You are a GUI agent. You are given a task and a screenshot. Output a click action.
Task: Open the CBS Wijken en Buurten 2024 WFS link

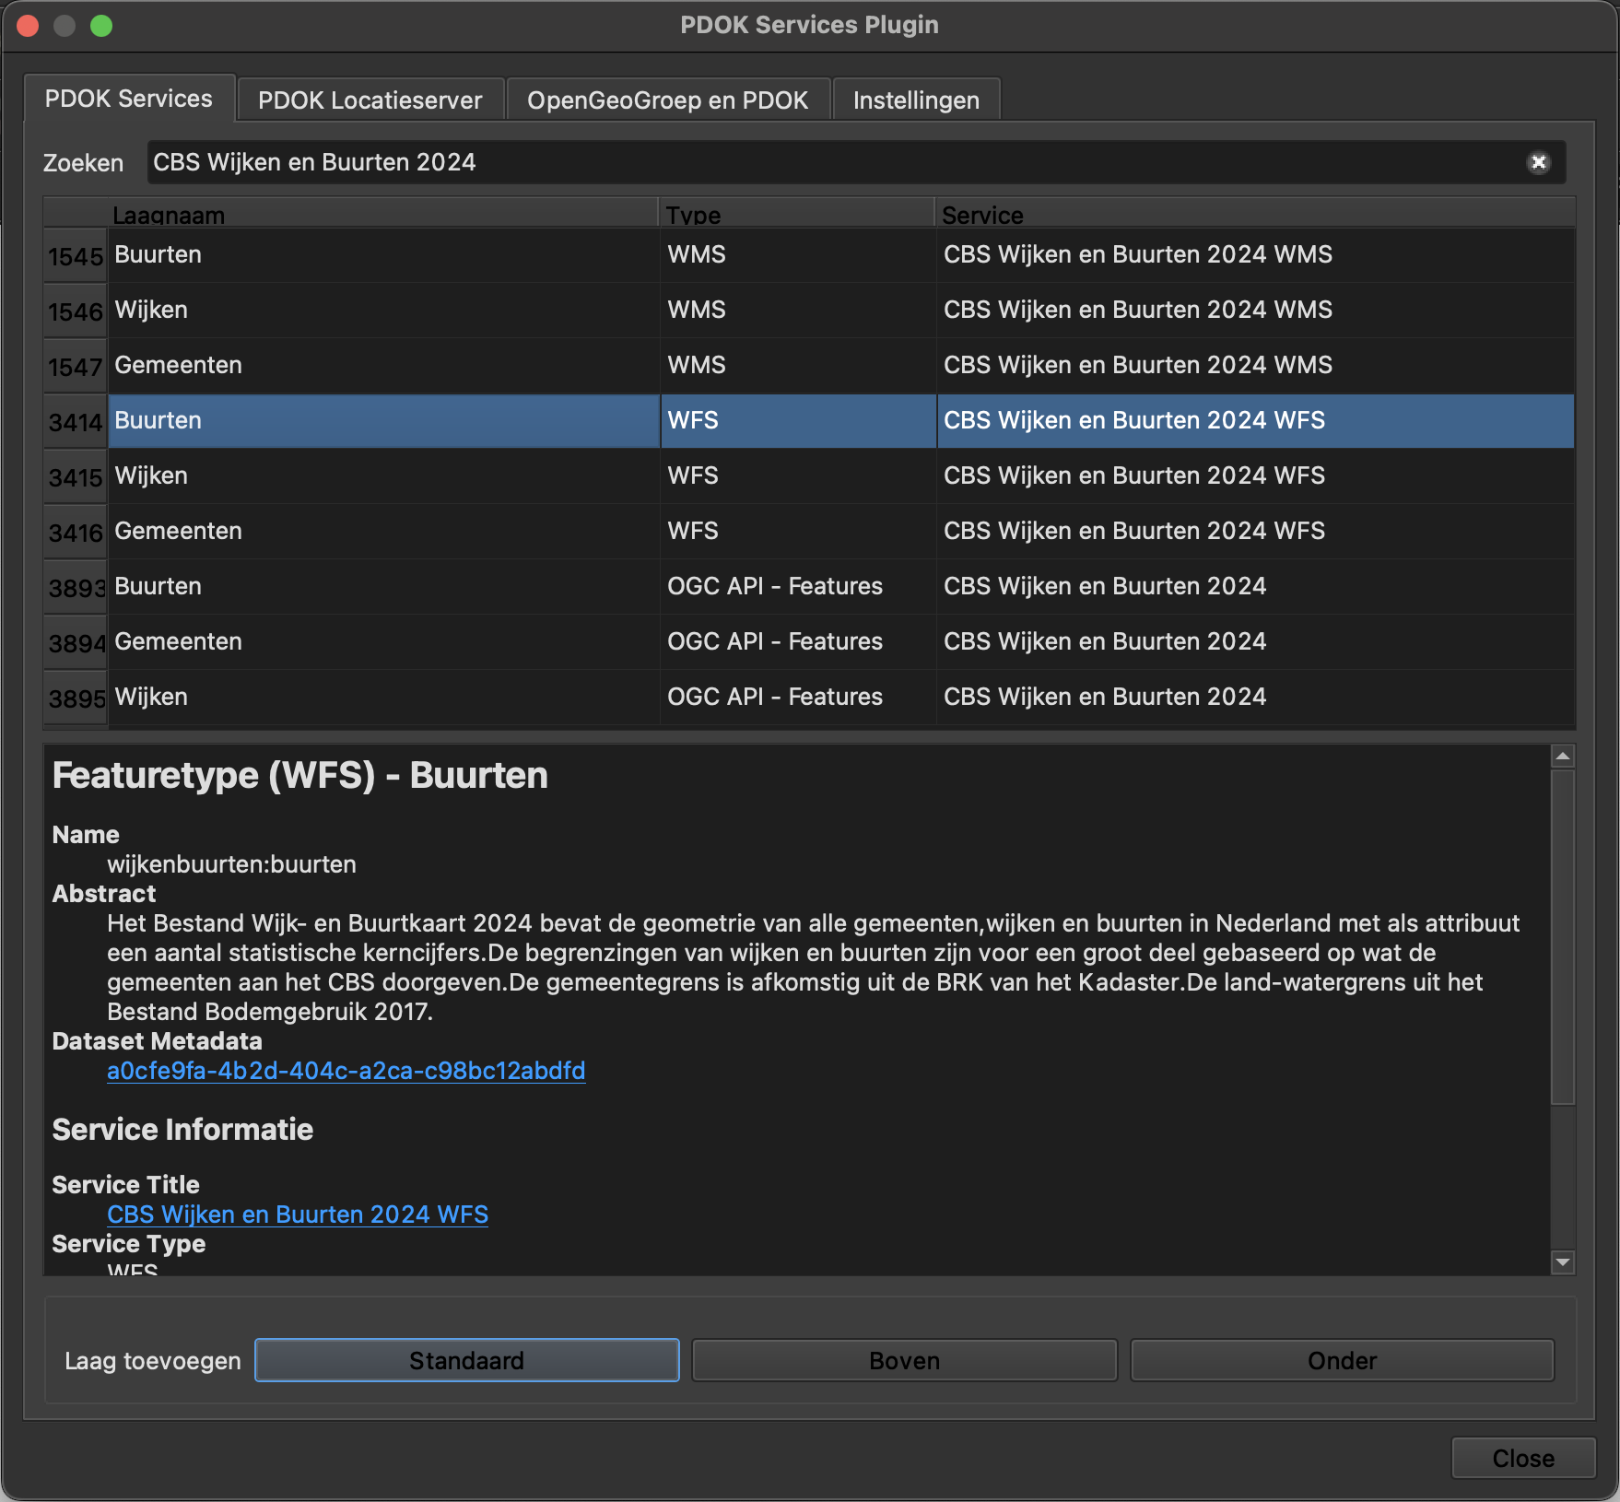[297, 1215]
